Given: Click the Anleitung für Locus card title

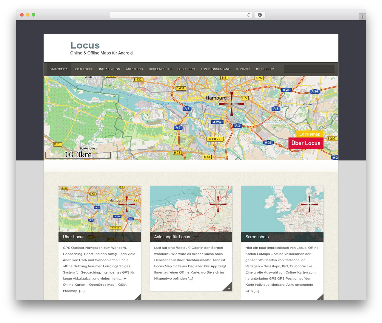Looking at the screenshot, I should point(172,237).
